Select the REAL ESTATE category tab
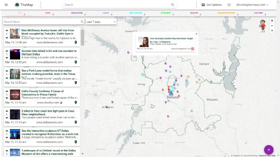Image resolution: width=280 pixels, height=157 pixels. point(136,13)
